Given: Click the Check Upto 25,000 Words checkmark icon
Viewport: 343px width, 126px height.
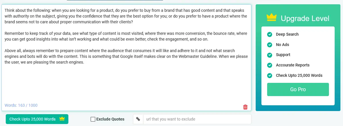Looking at the screenshot, I should click(x=269, y=75).
